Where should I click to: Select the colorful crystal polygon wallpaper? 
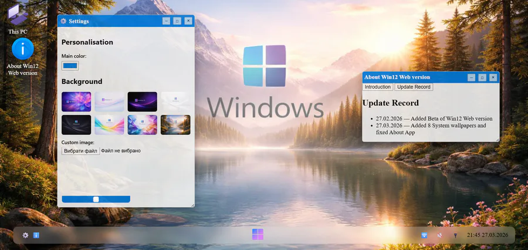(142, 124)
